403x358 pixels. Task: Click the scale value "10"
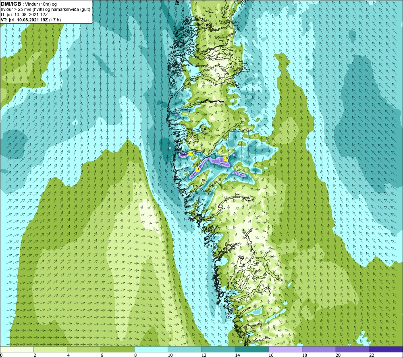click(170, 355)
